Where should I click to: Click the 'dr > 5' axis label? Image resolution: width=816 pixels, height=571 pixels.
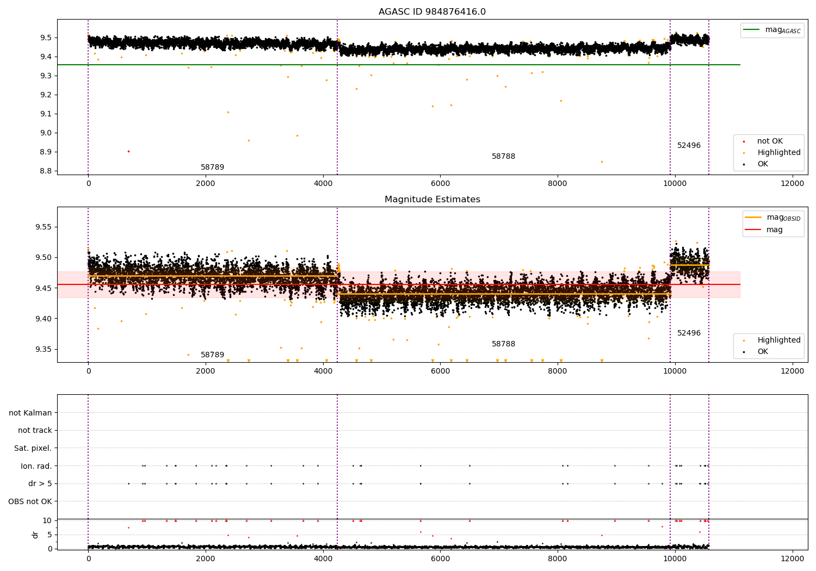pyautogui.click(x=40, y=484)
